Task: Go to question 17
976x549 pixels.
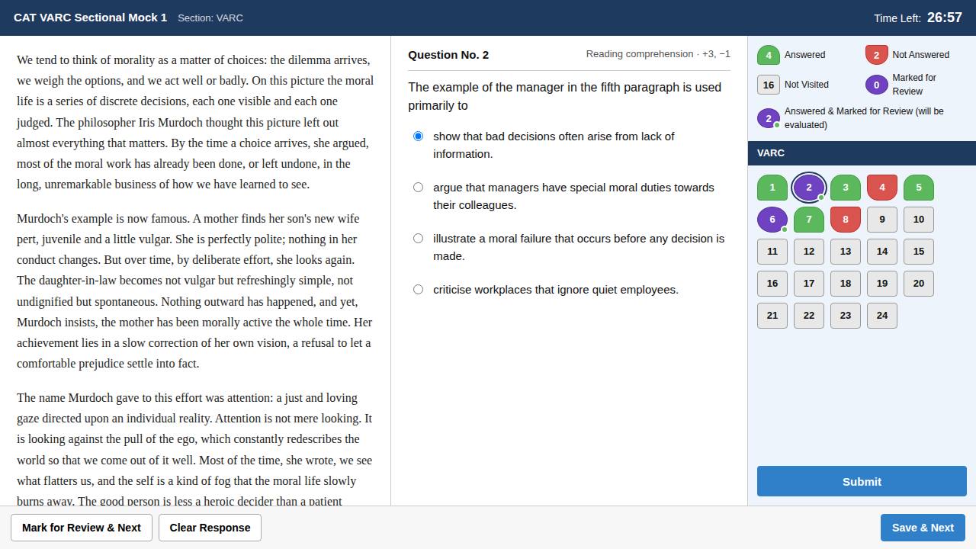Action: [809, 284]
